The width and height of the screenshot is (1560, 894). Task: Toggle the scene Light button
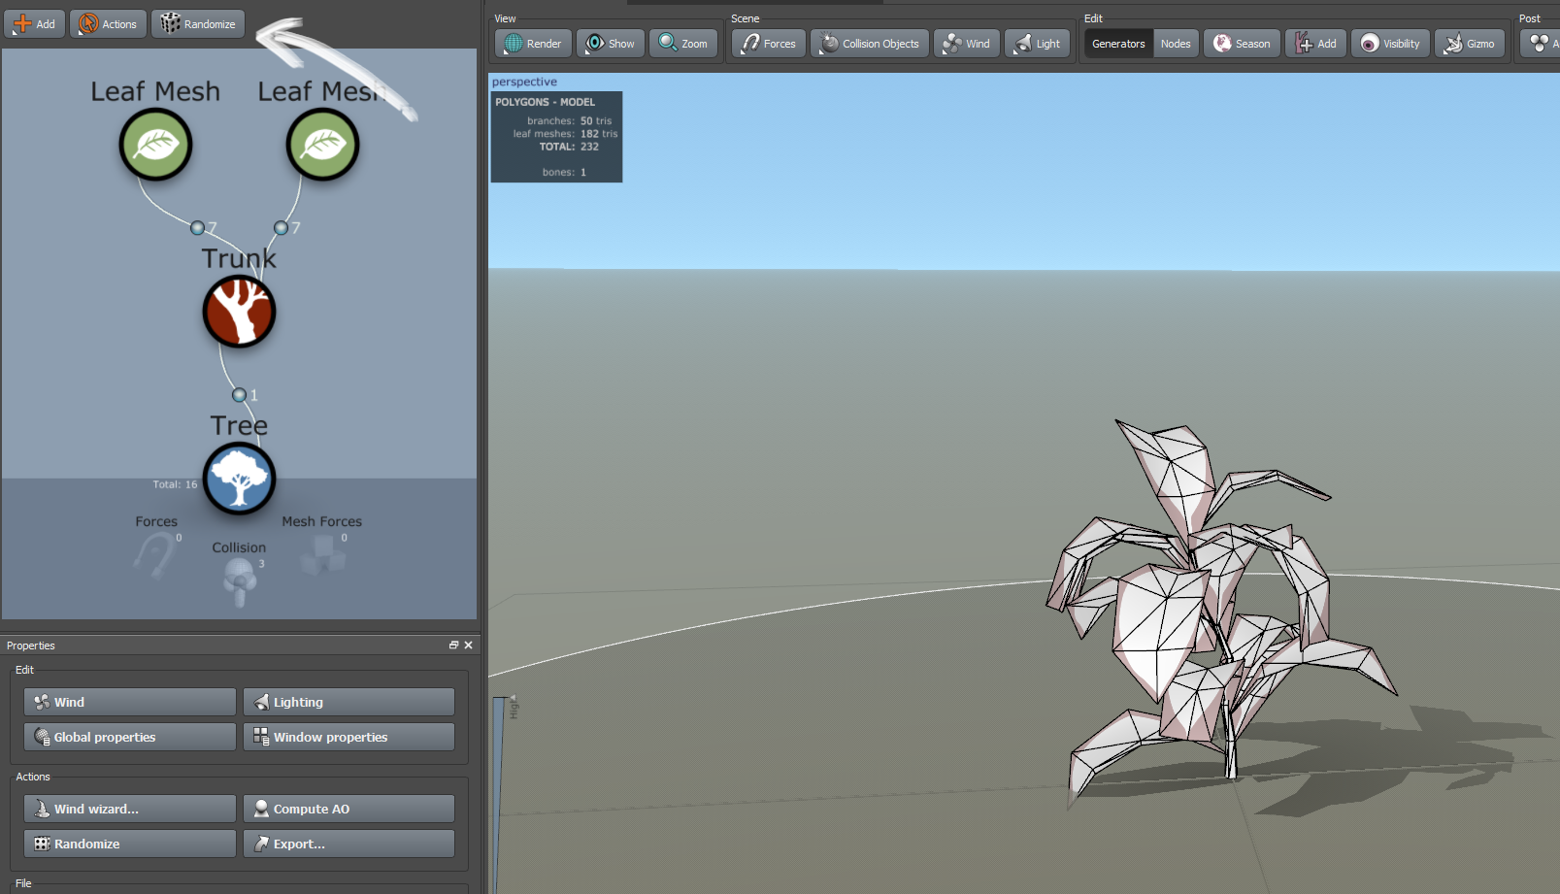coord(1037,44)
